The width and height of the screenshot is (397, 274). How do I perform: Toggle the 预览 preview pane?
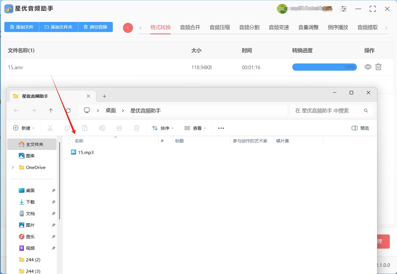pos(360,128)
